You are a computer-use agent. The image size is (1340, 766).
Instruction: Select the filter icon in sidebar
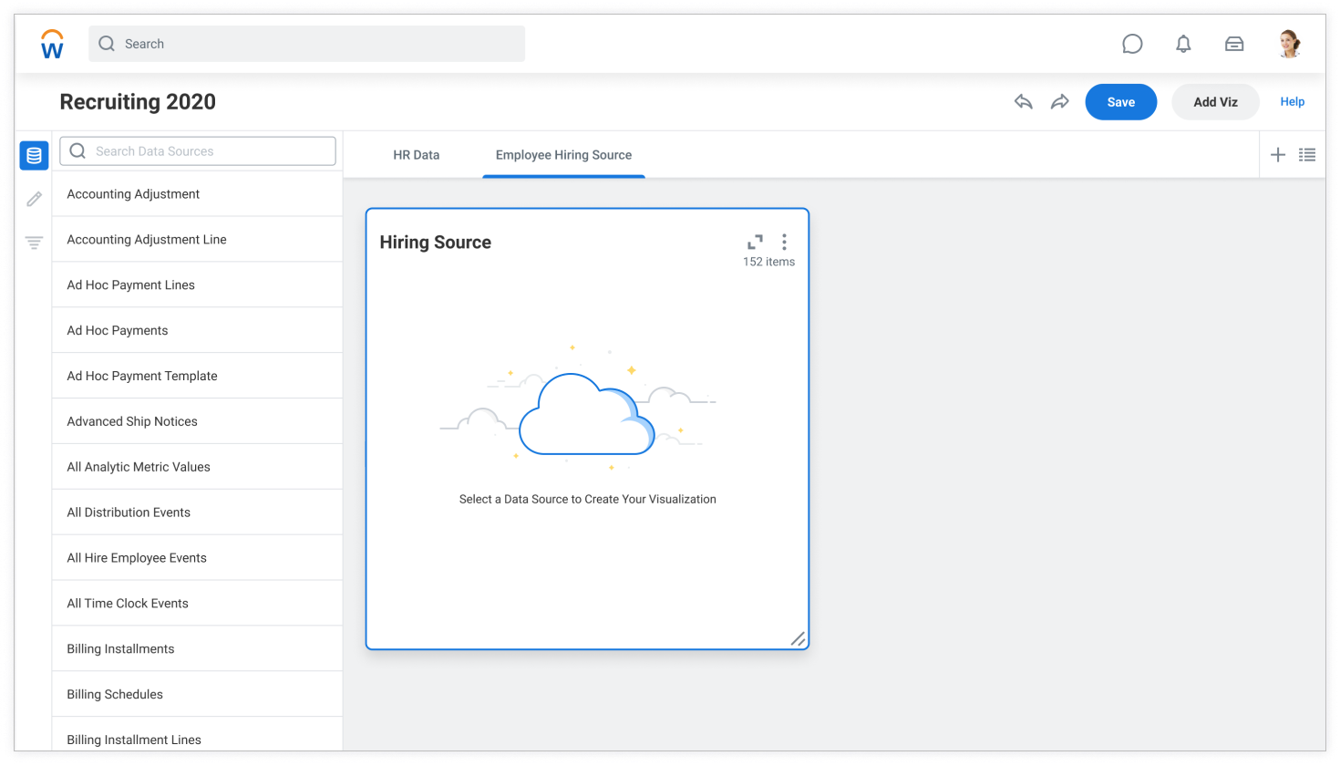tap(34, 243)
